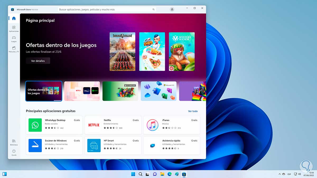
Task: Click the iTunes app icon
Action: tap(152, 125)
